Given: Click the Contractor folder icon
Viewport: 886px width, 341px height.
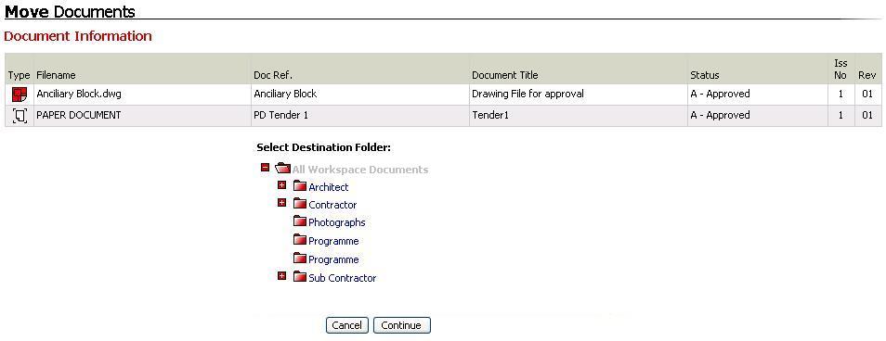Looking at the screenshot, I should [x=299, y=204].
